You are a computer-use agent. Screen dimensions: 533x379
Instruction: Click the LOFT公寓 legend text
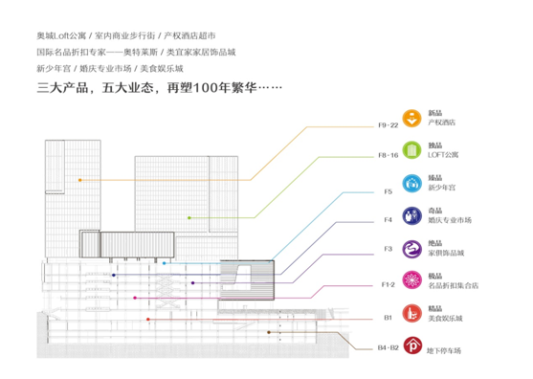tap(443, 155)
